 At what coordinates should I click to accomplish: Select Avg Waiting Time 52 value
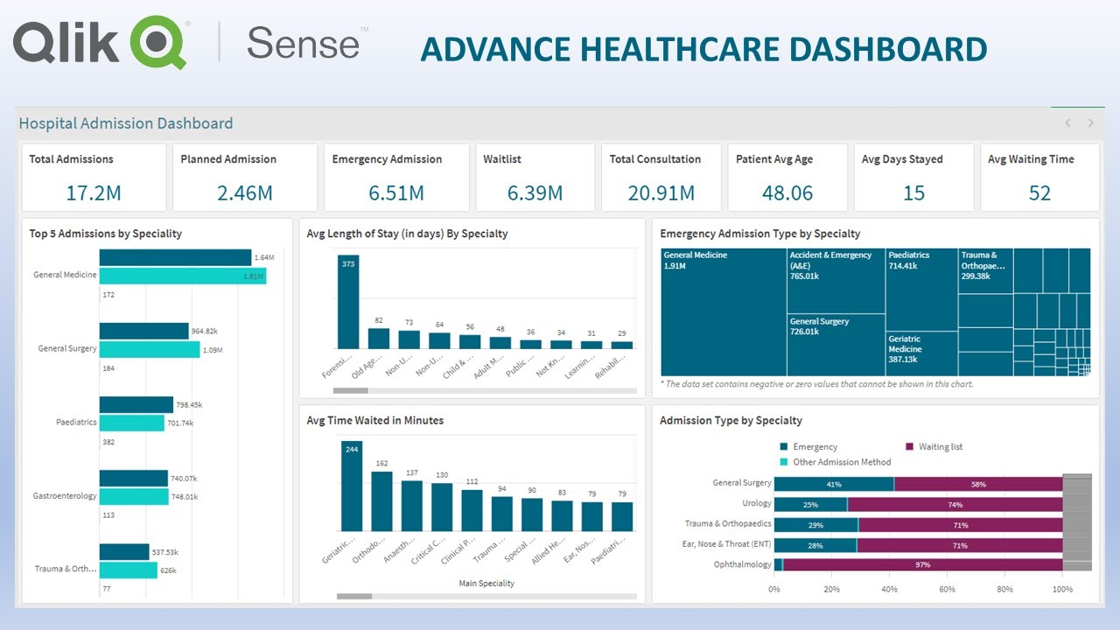[1039, 193]
